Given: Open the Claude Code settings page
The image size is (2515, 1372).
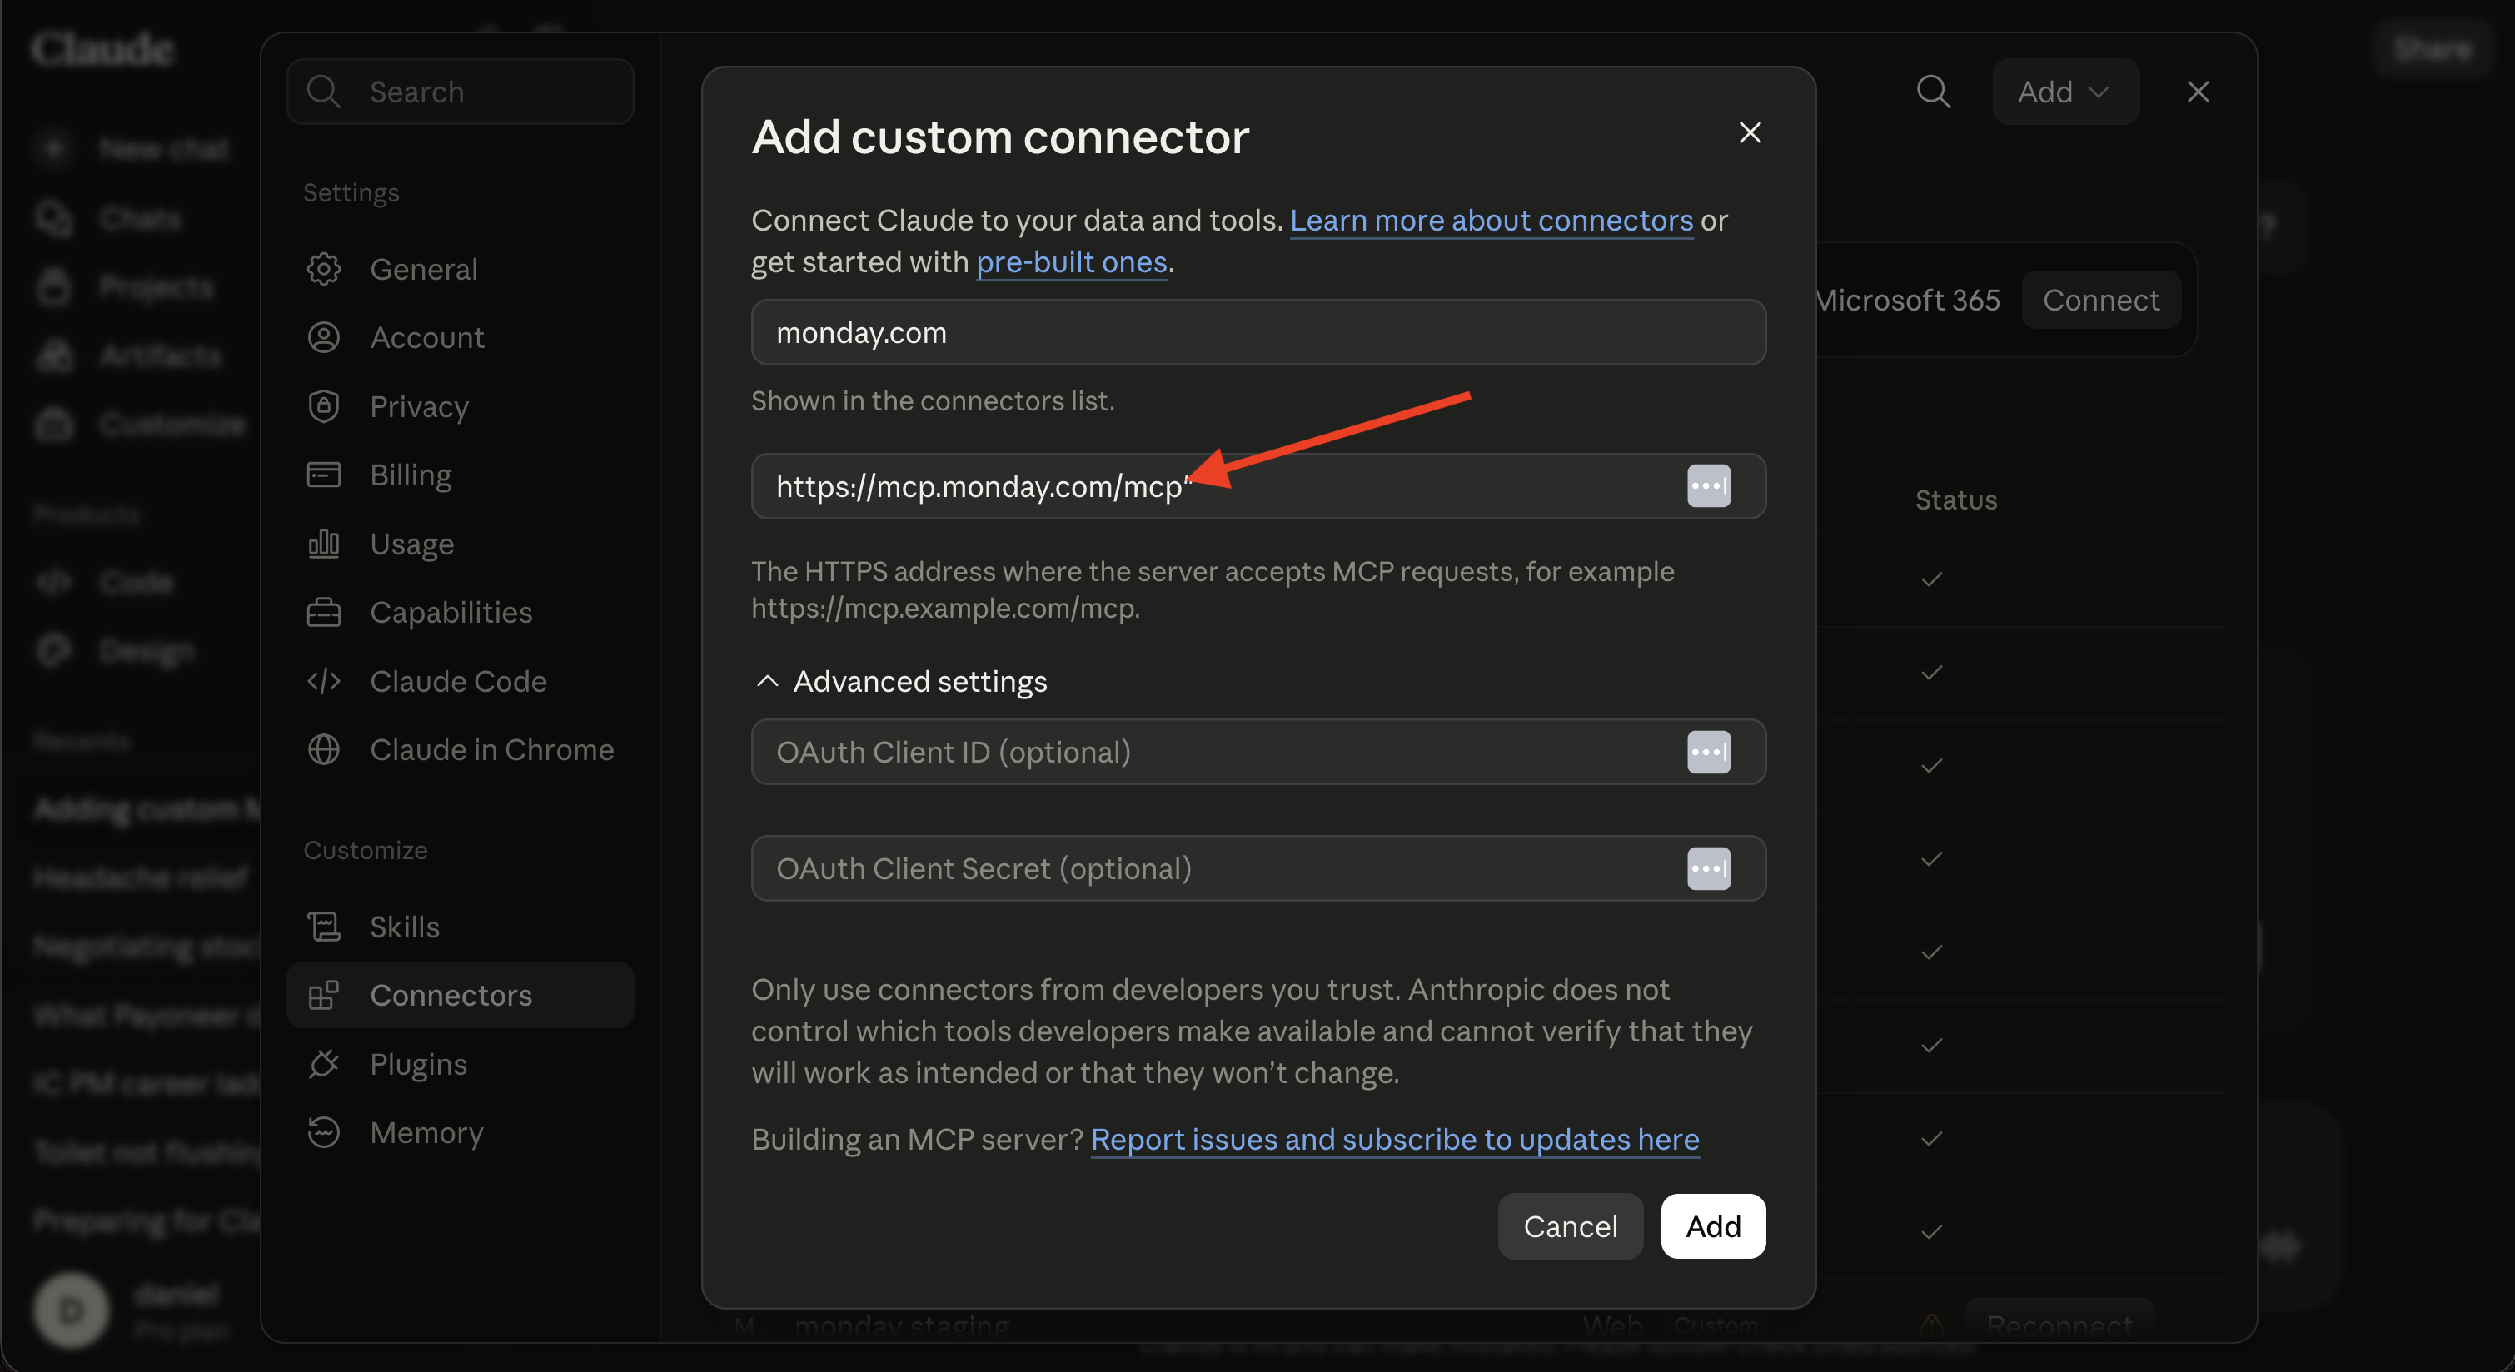Looking at the screenshot, I should click(x=460, y=681).
